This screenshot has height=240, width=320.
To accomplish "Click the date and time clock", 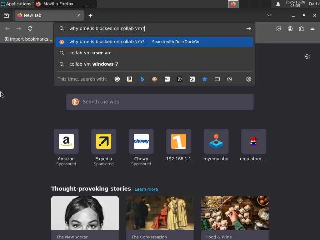I will point(295,4).
